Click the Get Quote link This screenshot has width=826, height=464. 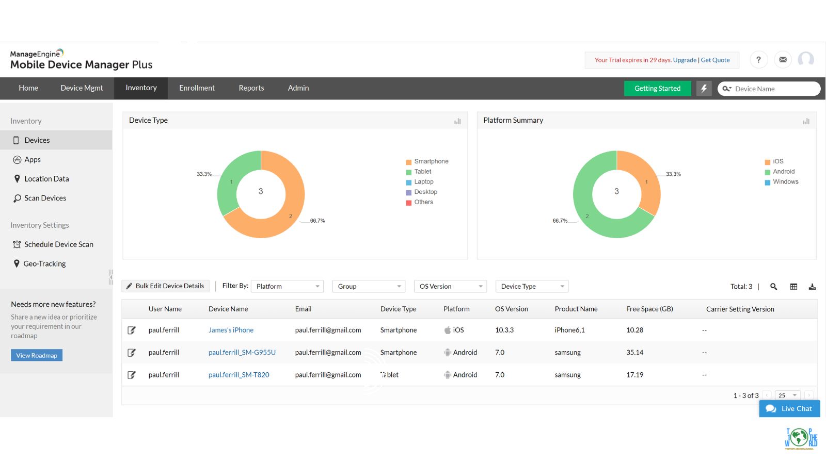(x=715, y=60)
